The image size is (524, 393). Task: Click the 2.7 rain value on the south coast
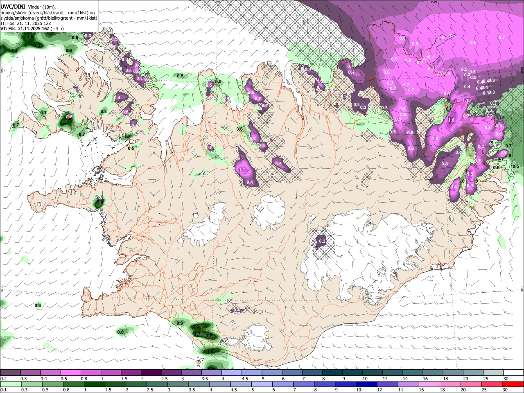pyautogui.click(x=197, y=334)
